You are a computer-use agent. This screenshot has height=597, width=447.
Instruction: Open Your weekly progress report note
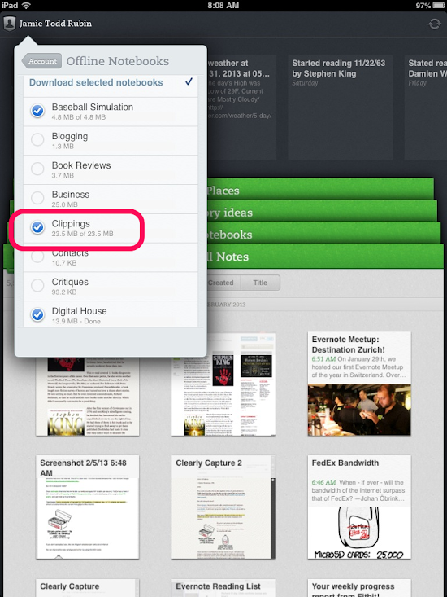click(x=359, y=588)
